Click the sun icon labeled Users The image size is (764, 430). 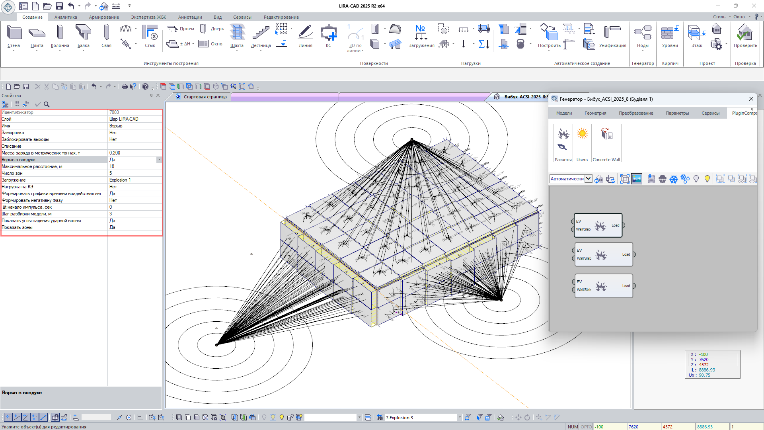pyautogui.click(x=582, y=134)
